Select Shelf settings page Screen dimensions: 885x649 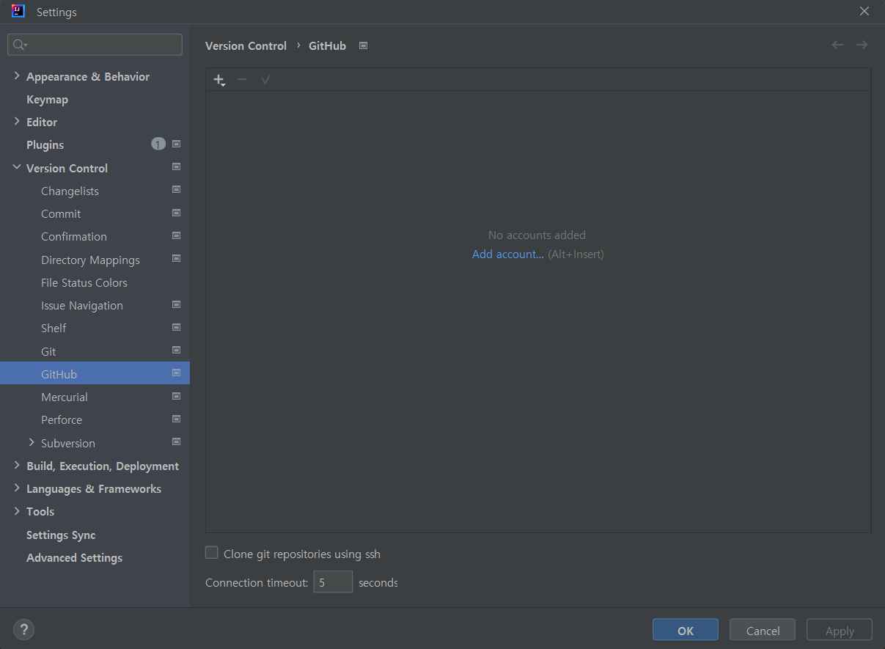pos(54,328)
